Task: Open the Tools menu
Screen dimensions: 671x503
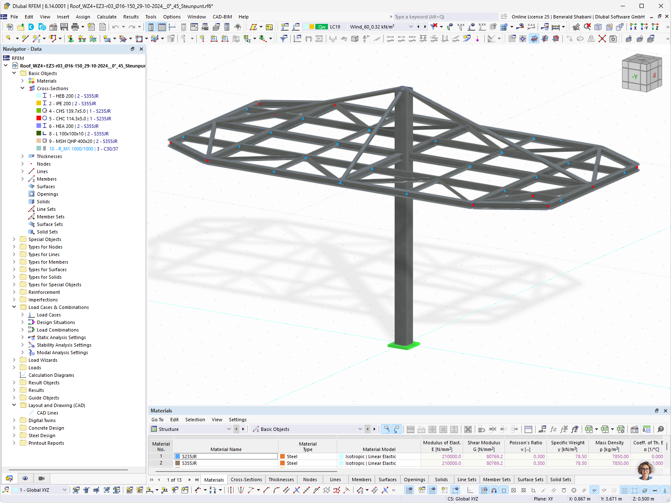Action: pyautogui.click(x=151, y=17)
